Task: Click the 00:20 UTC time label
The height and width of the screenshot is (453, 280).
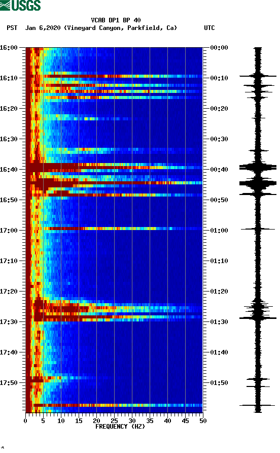Action: [219, 109]
